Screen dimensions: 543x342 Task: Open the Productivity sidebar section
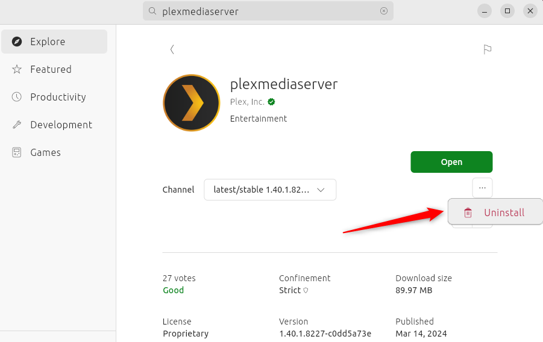point(54,97)
